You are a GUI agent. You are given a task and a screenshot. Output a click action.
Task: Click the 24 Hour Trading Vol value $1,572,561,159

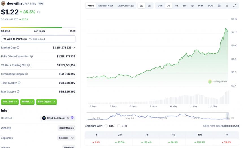[66, 65]
